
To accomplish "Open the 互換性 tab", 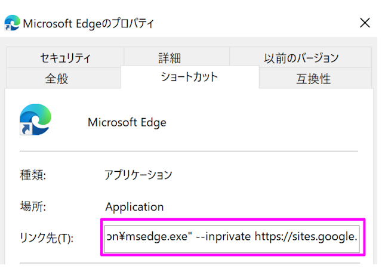I will pyautogui.click(x=315, y=78).
